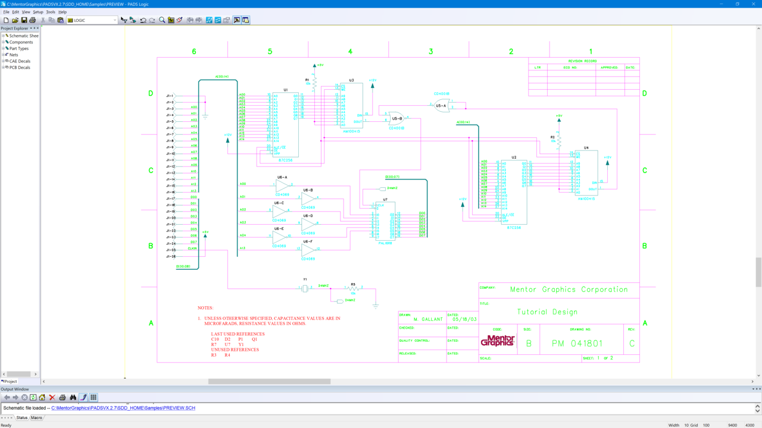762x428 pixels.
Task: Click the second blue PADS Router link icon
Action: coord(218,20)
